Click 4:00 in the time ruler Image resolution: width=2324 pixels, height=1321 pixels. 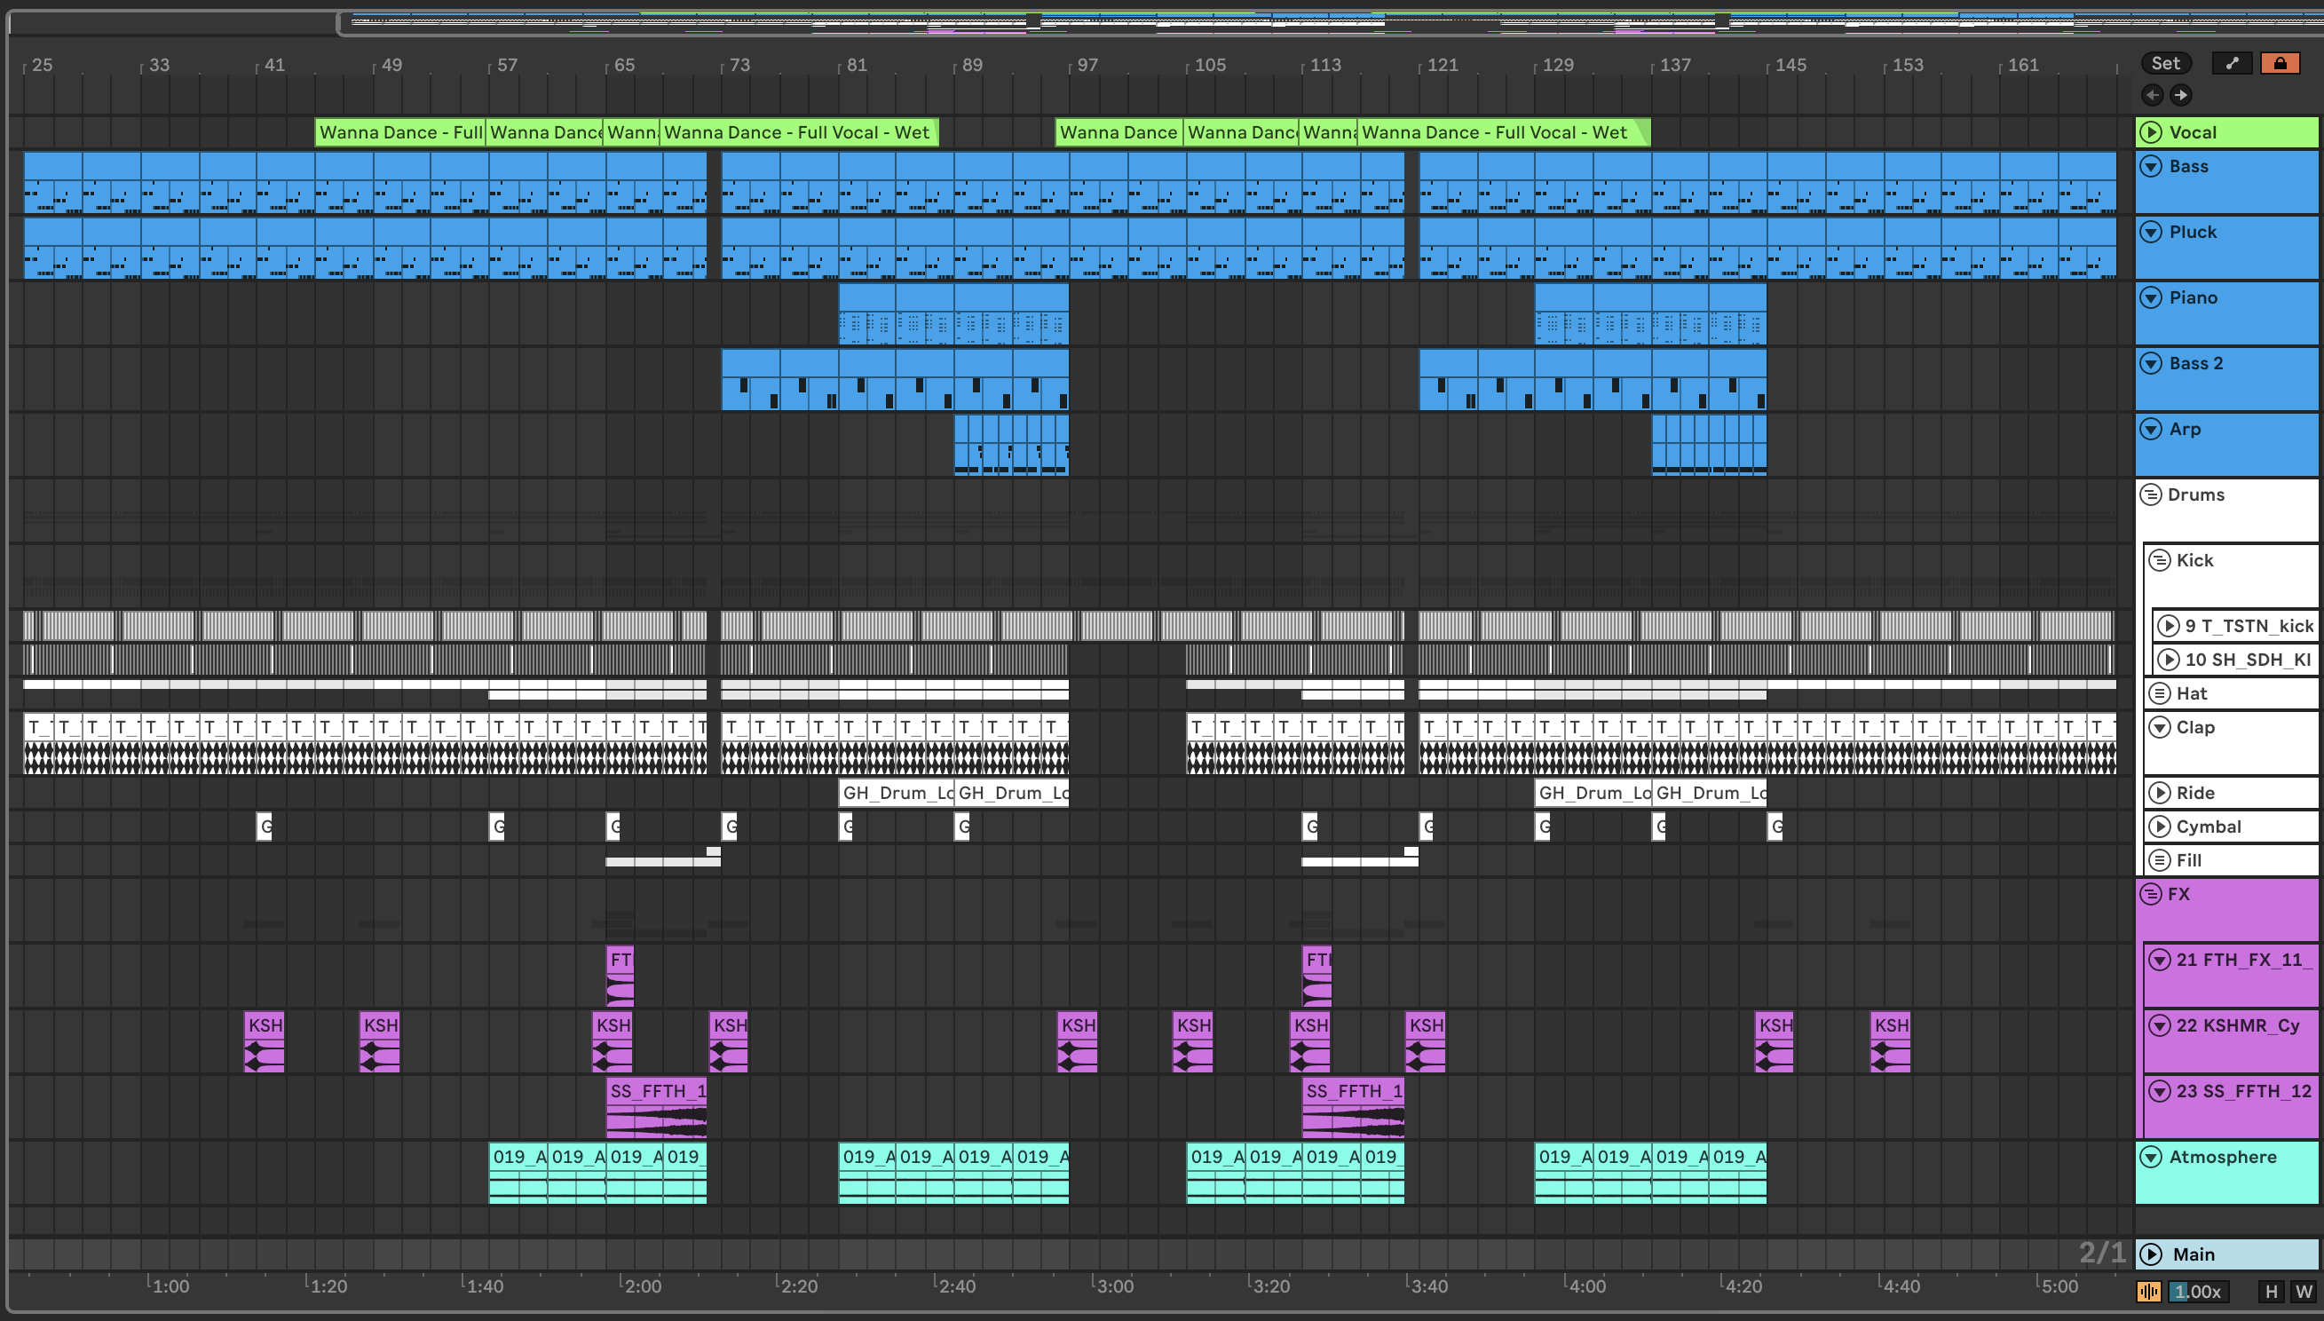(x=1586, y=1285)
